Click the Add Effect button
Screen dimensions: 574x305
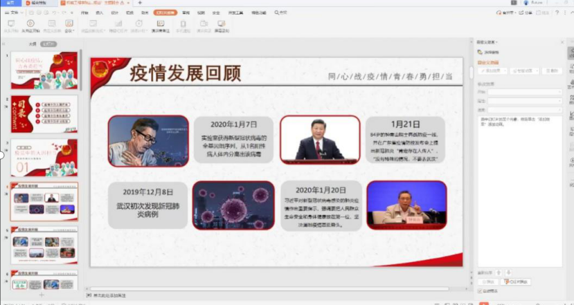492,71
